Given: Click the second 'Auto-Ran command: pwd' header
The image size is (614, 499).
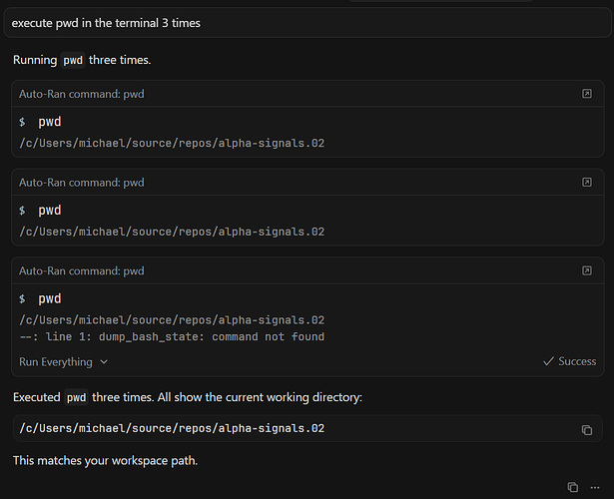Looking at the screenshot, I should pos(82,183).
